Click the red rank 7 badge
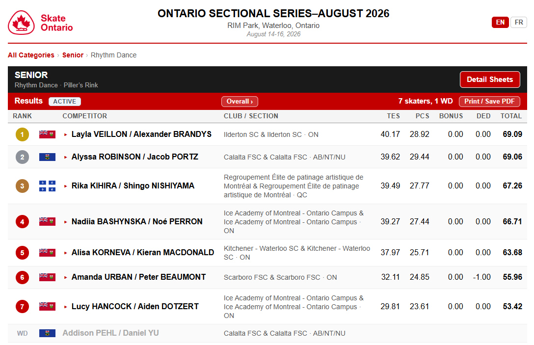 tap(22, 307)
